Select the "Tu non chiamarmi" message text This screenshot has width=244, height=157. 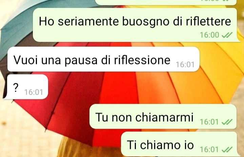coord(144,117)
